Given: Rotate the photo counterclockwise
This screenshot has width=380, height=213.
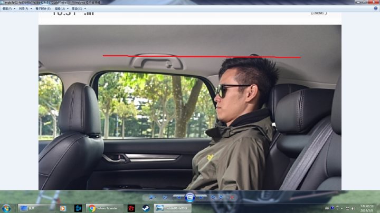Looking at the screenshot, I should point(213,198).
